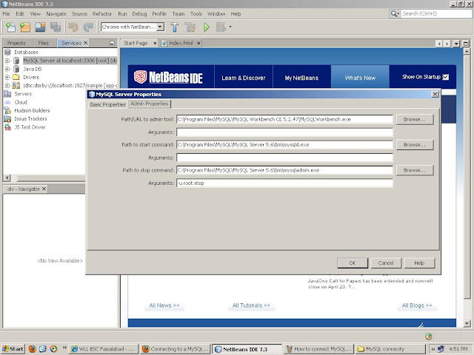The height and width of the screenshot is (355, 474).
Task: Open the Debug Project dropdown arrow
Action: click(x=230, y=27)
